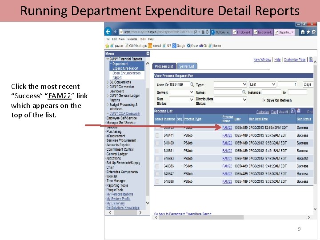
Task: Refresh the page with the reload icon
Action: (x=207, y=32)
